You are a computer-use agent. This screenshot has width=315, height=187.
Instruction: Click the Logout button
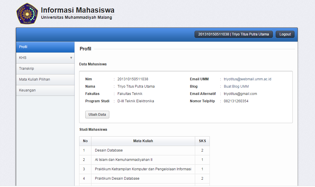point(285,34)
